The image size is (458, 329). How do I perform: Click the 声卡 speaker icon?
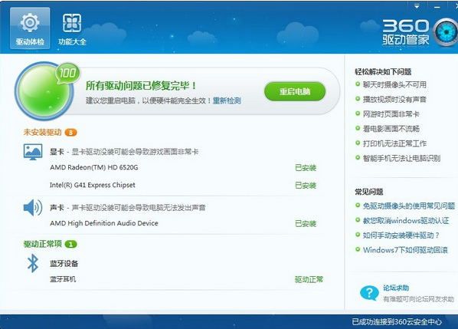point(33,208)
